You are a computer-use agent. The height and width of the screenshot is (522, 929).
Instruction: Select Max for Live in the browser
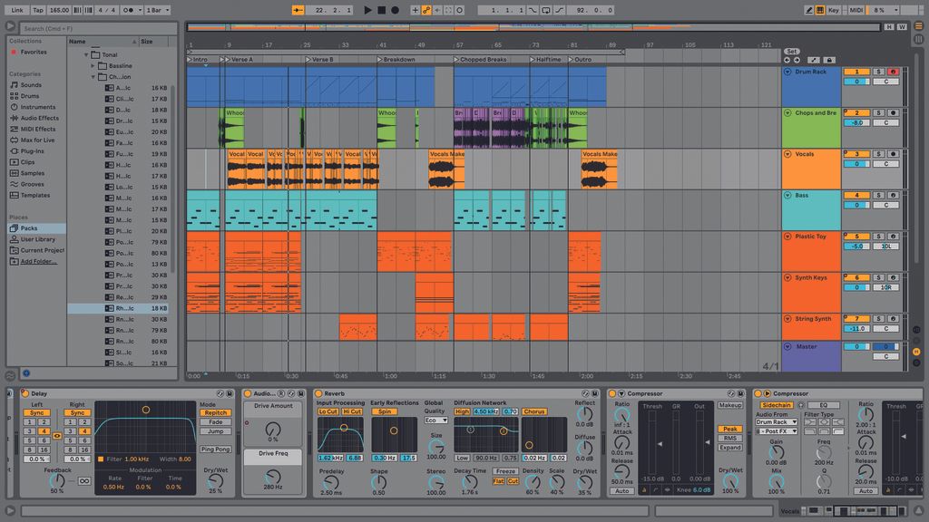(38, 140)
